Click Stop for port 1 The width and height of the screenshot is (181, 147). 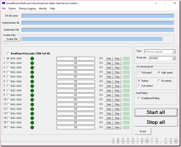point(117,58)
